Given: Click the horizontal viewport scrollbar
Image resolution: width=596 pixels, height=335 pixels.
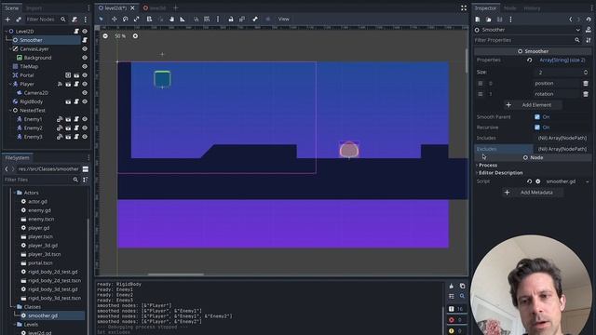Looking at the screenshot, I should click(x=176, y=274).
